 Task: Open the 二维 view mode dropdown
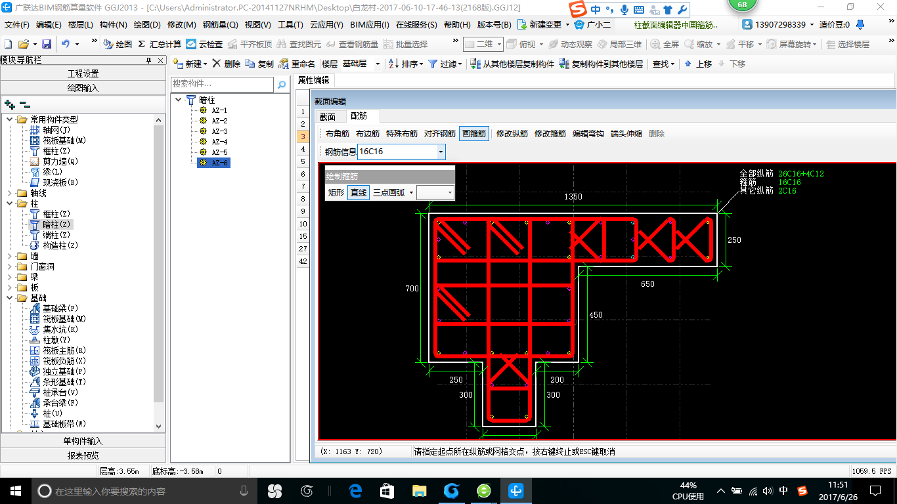click(499, 44)
